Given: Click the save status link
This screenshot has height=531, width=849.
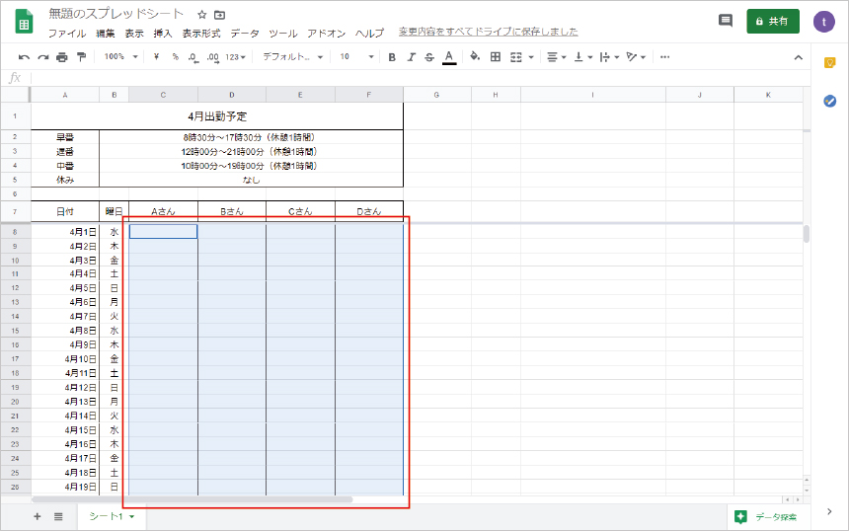Looking at the screenshot, I should pyautogui.click(x=489, y=32).
